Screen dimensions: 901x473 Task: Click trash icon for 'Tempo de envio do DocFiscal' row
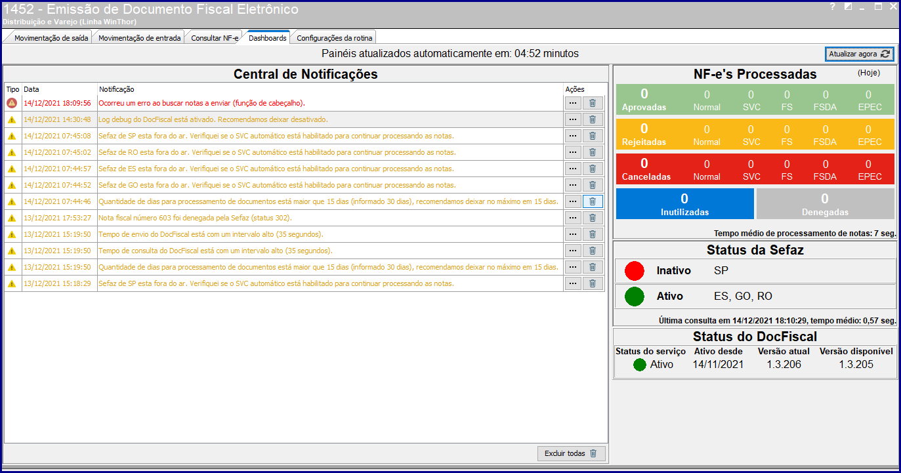(x=593, y=234)
